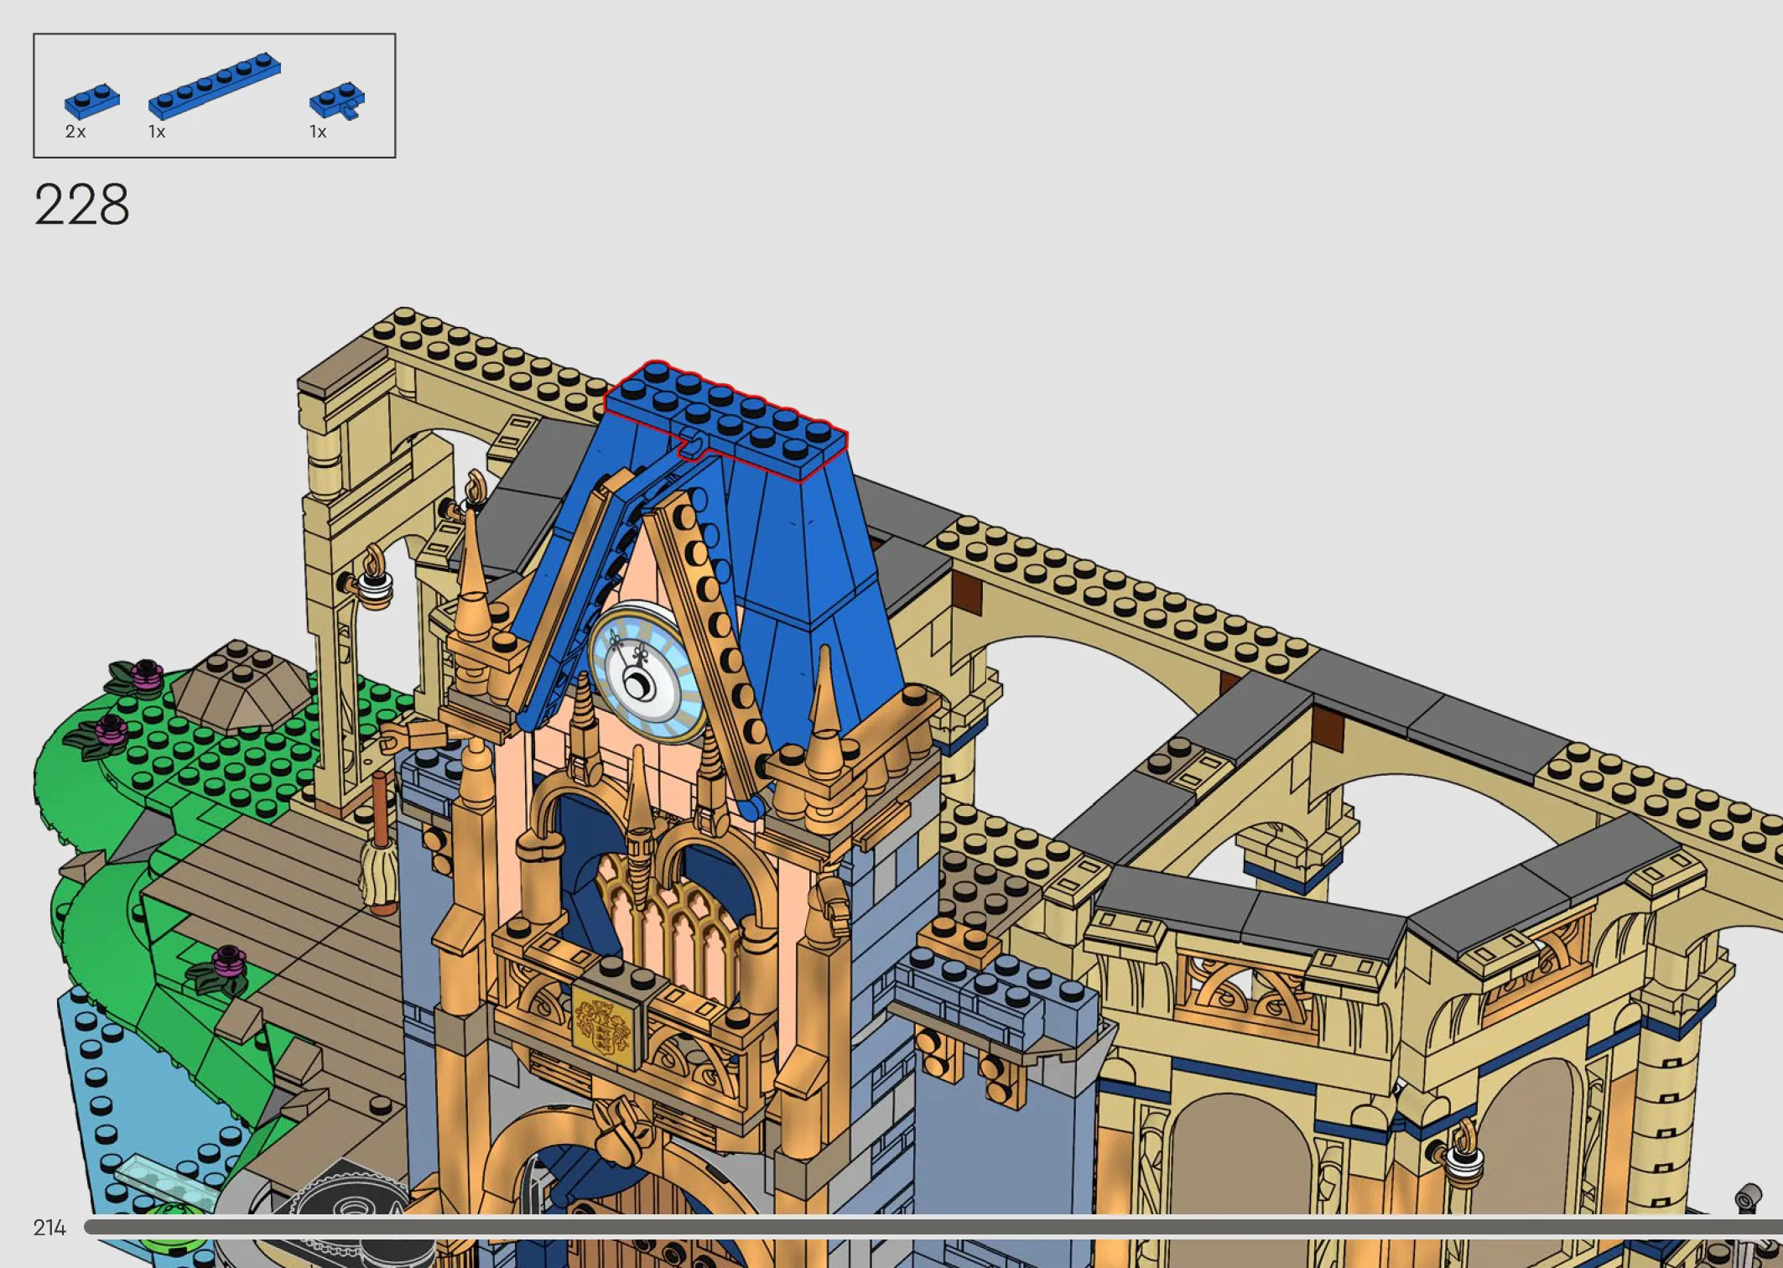Image resolution: width=1783 pixels, height=1268 pixels.
Task: Click the "2x" quantity label
Action: click(75, 132)
